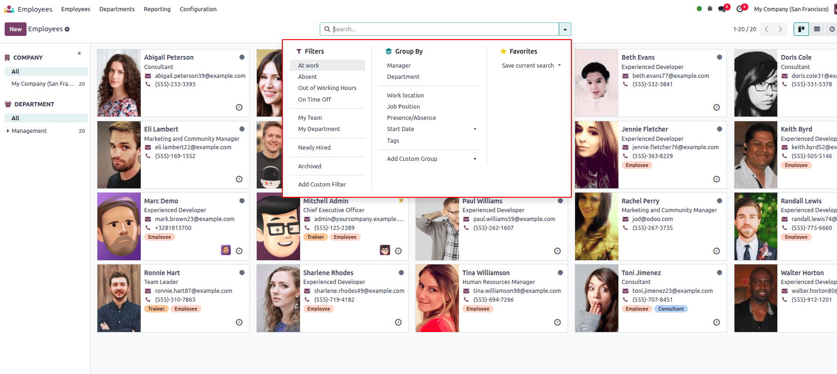Screen dimensions: 837x374
Task: Close the search options dropdown toggle
Action: coord(565,29)
